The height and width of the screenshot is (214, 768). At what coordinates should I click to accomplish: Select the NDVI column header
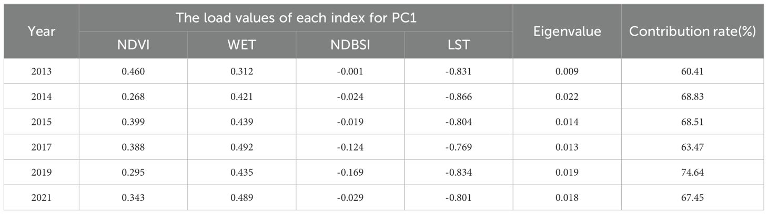click(133, 45)
